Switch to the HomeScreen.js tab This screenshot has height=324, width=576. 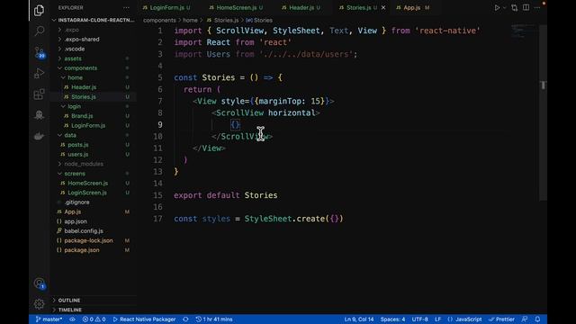pyautogui.click(x=236, y=8)
